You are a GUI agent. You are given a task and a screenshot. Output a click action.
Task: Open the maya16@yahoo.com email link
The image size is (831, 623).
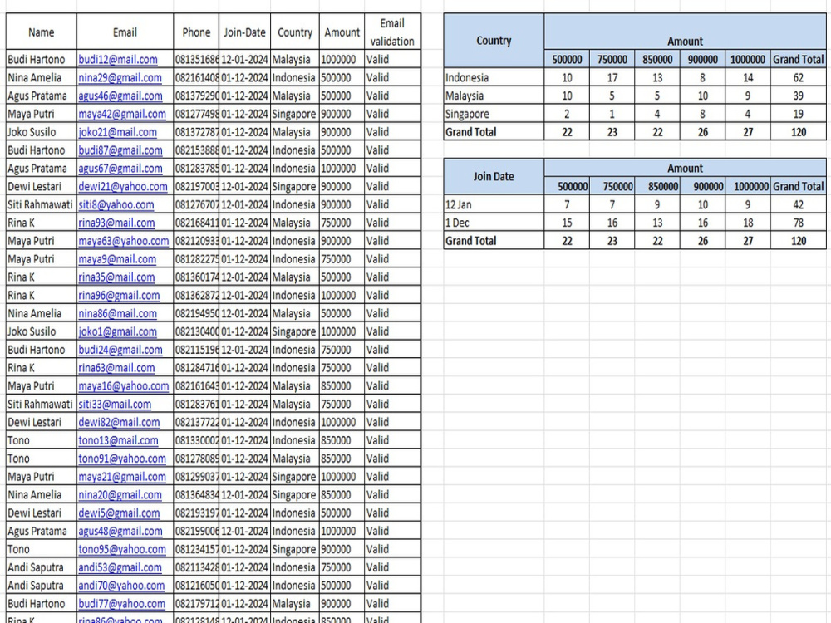coord(124,386)
